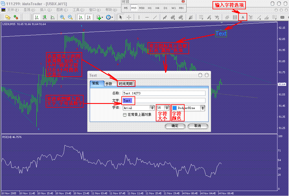This screenshot has height=196, width=289.
Task: Zoom in with the magnifier plus icon
Action: click(62, 17)
